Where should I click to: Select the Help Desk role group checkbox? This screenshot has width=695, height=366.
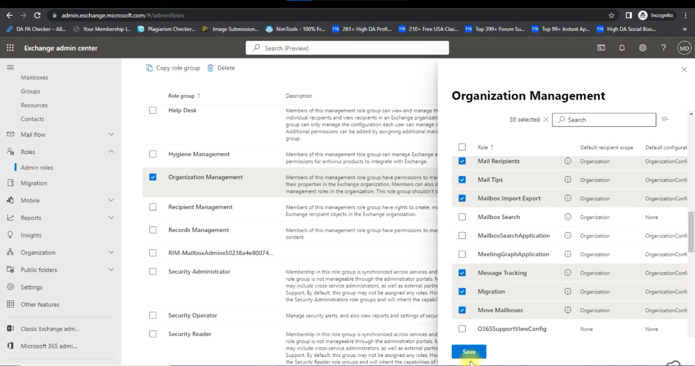(153, 110)
